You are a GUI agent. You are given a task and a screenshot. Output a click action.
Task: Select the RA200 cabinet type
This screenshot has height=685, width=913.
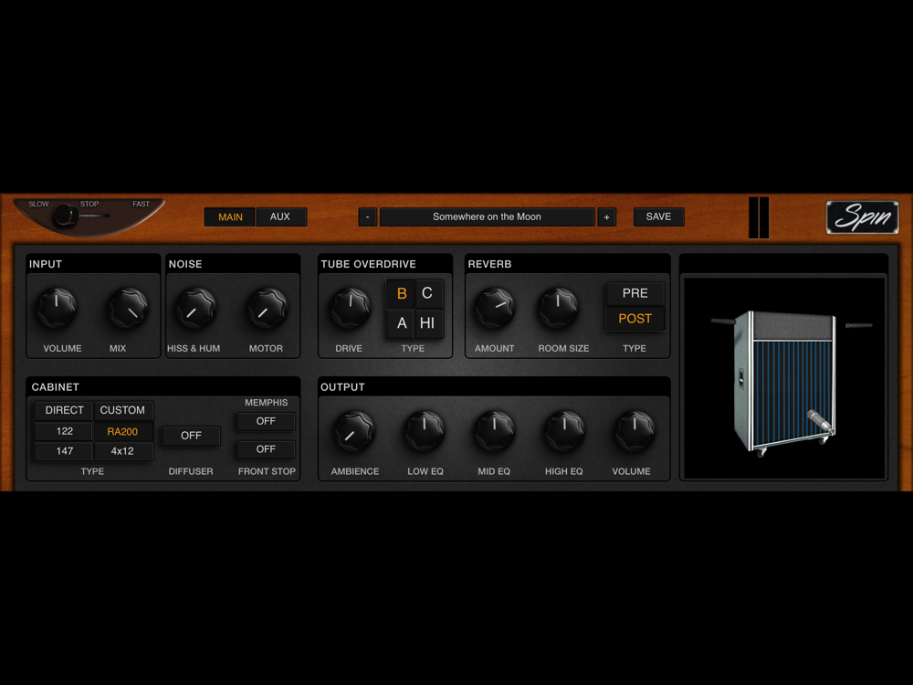(123, 432)
